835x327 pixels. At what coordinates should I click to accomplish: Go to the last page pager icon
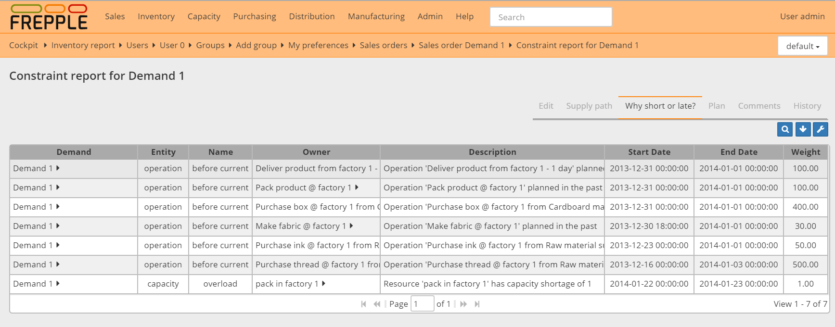click(477, 304)
